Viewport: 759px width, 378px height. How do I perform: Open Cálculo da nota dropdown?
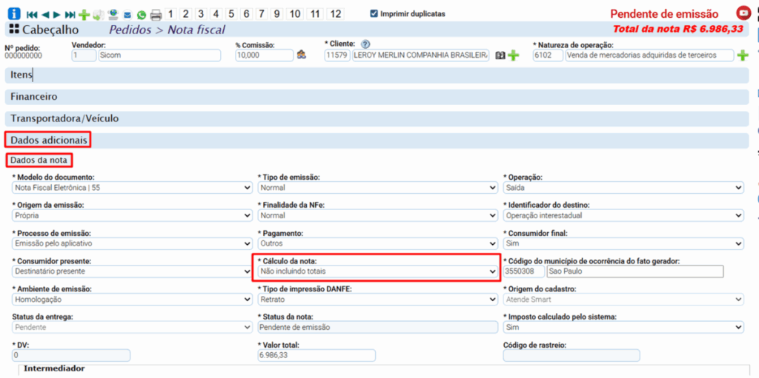[377, 271]
